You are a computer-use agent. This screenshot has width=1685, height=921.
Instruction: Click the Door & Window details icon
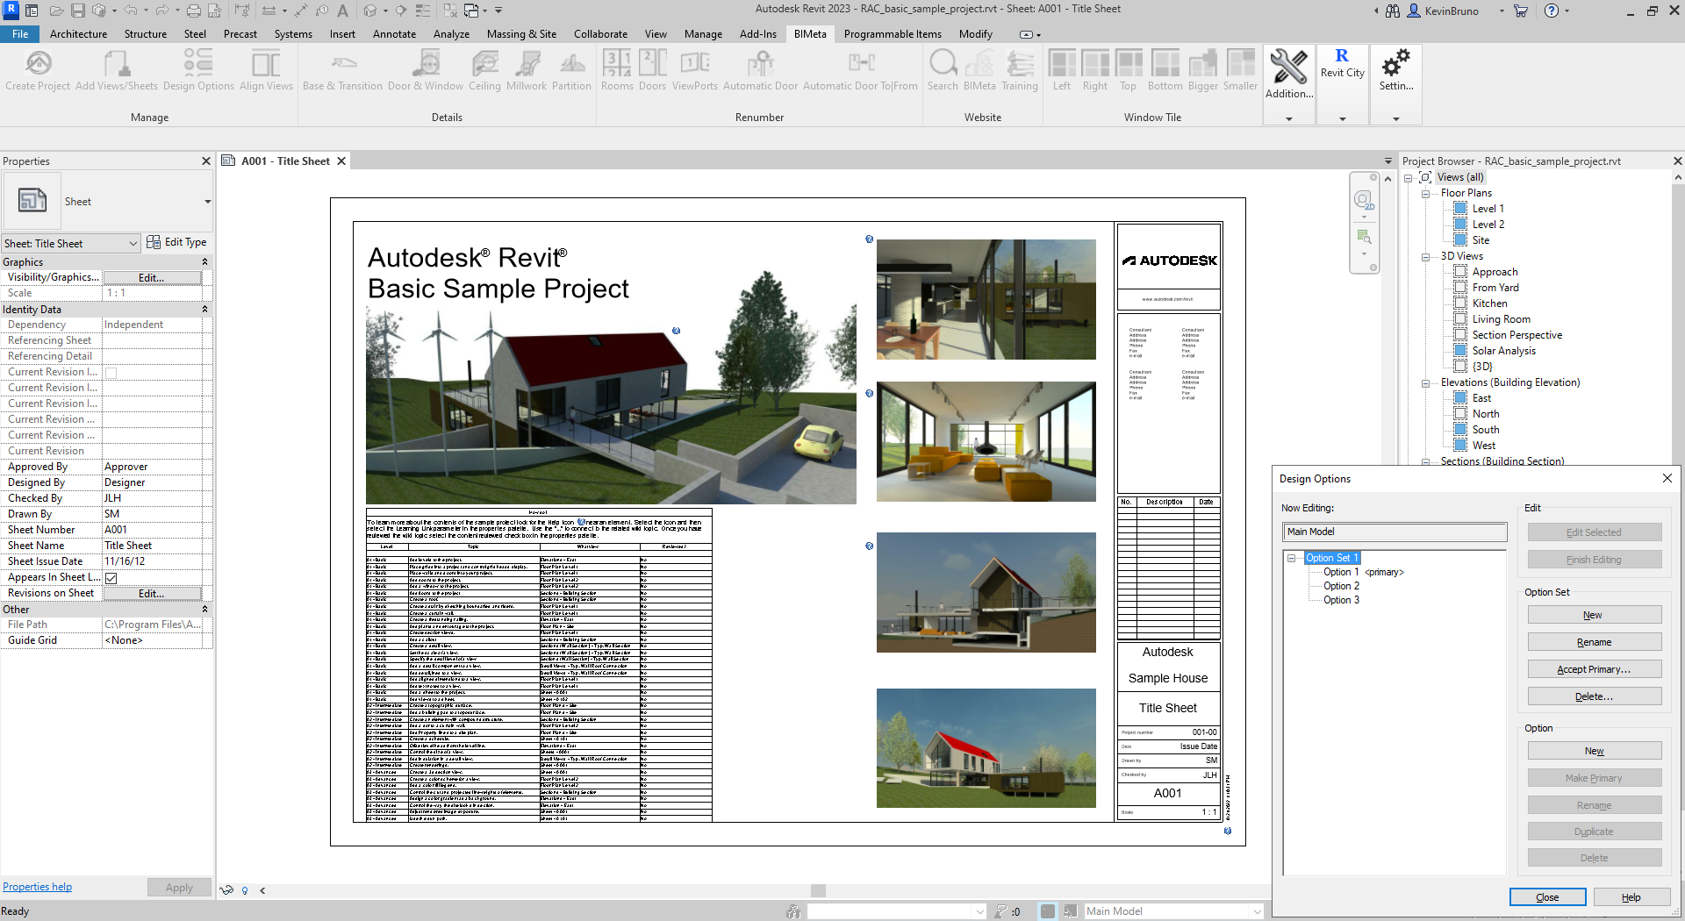(426, 70)
